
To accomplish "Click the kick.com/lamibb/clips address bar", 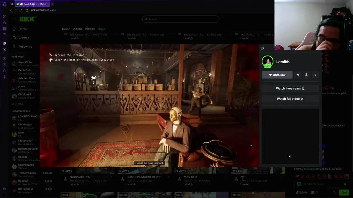I will (x=43, y=10).
